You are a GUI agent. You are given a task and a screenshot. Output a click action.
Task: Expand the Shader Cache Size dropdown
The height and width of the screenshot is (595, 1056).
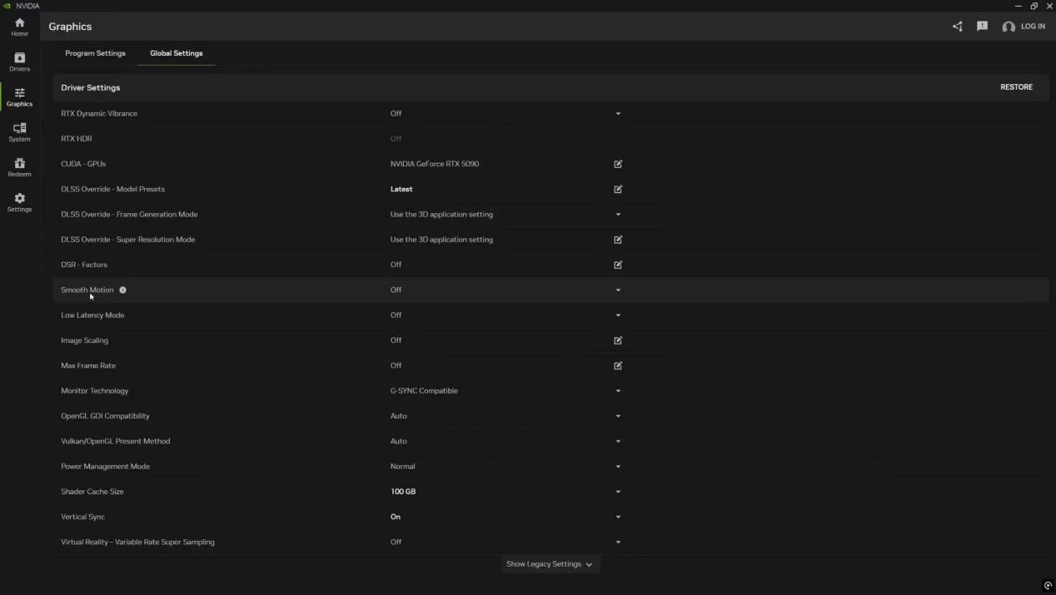click(x=618, y=492)
